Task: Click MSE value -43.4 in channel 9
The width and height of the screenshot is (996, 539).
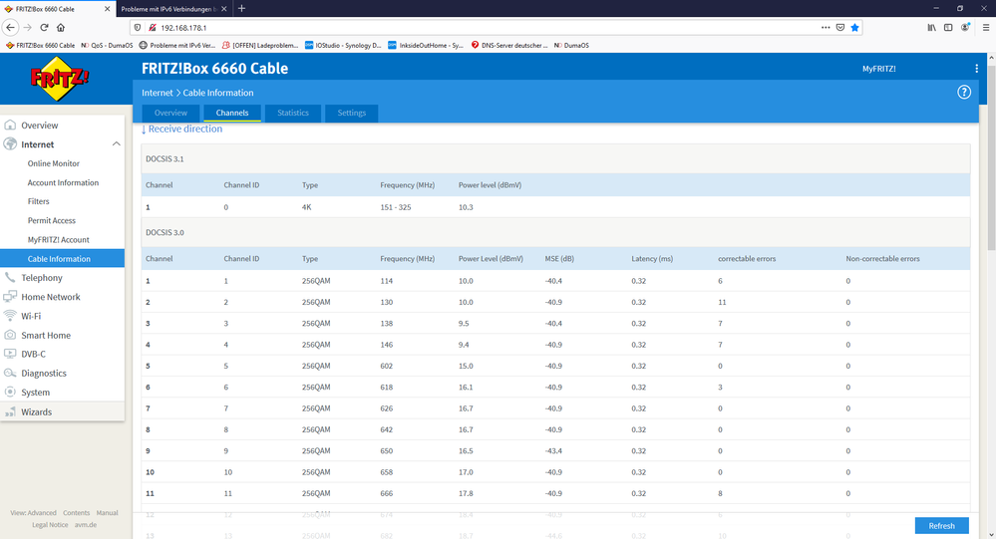Action: coord(553,450)
